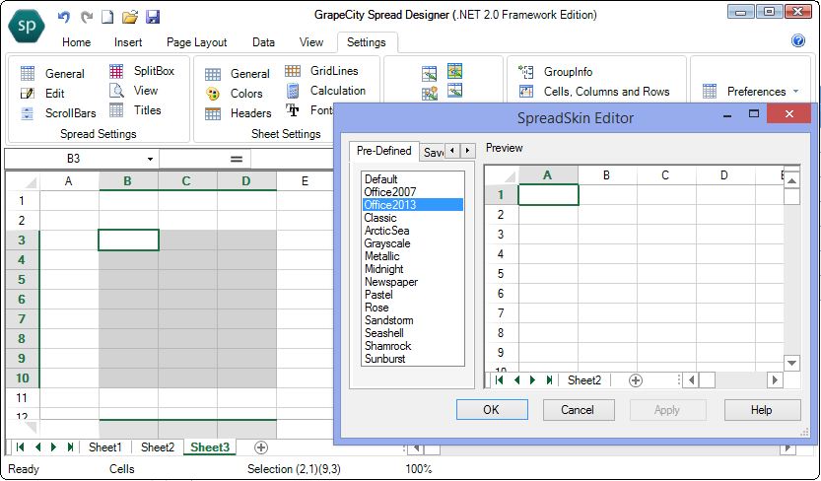Viewport: 821px width, 481px height.
Task: Add a new sheet with the main window plus icon
Action: (261, 447)
